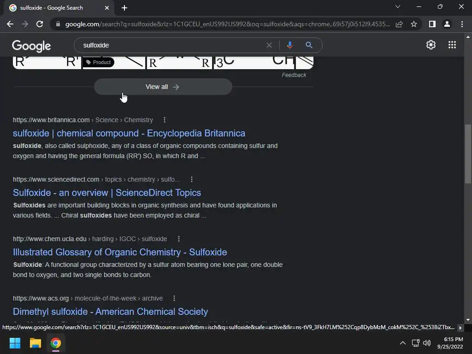Viewport: 472px width, 354px height.
Task: Bookmark this page with star icon
Action: (x=414, y=24)
